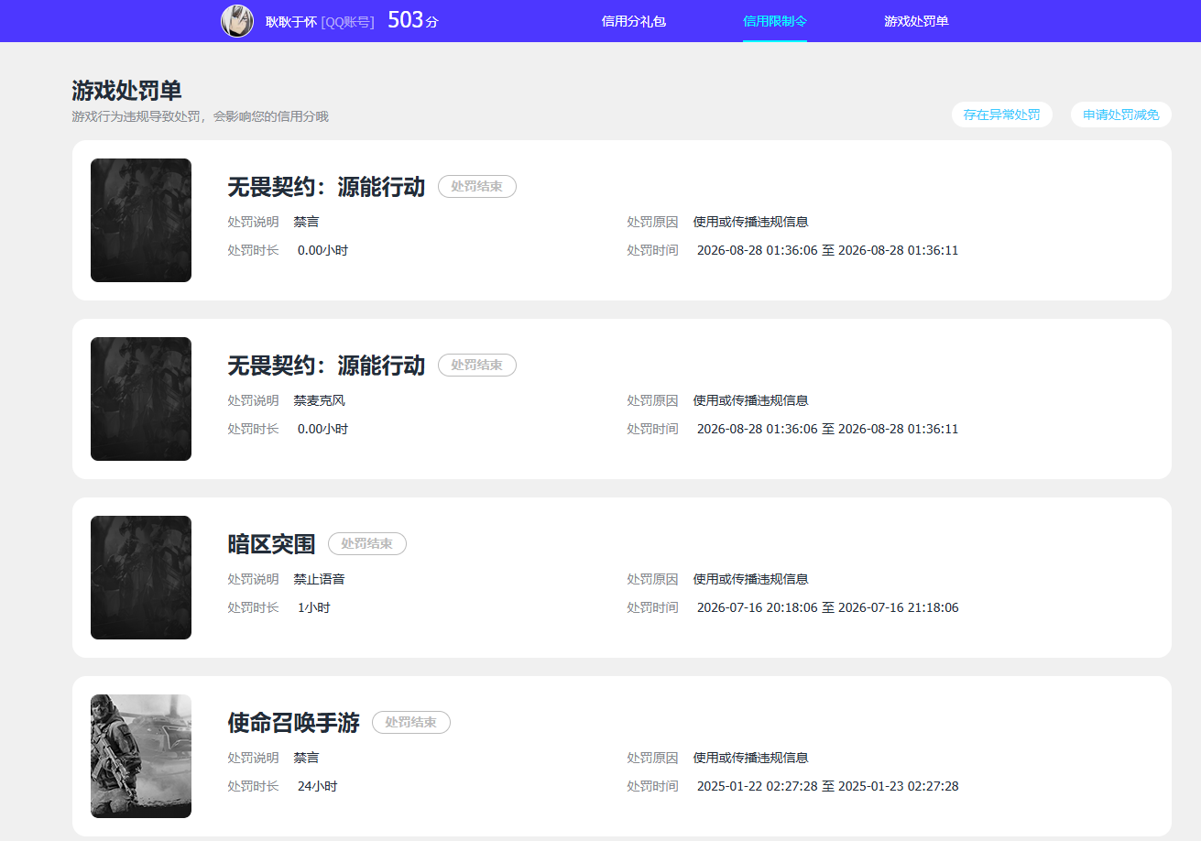Click the 1小时 duration value
This screenshot has width=1201, height=841.
pos(314,607)
